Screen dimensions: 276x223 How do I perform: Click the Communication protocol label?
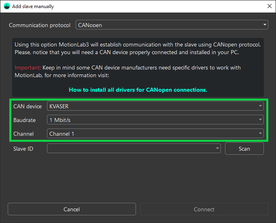40,25
